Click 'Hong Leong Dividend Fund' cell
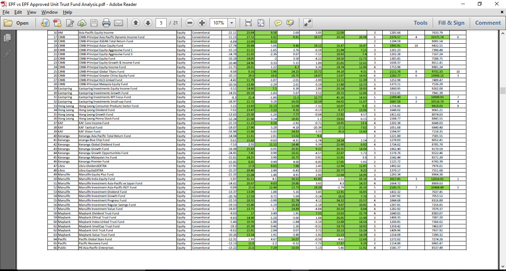Viewport: 506px width, 271px height. (x=127, y=110)
